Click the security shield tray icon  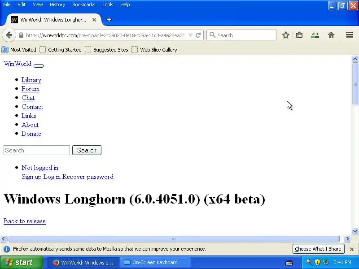[317, 262]
